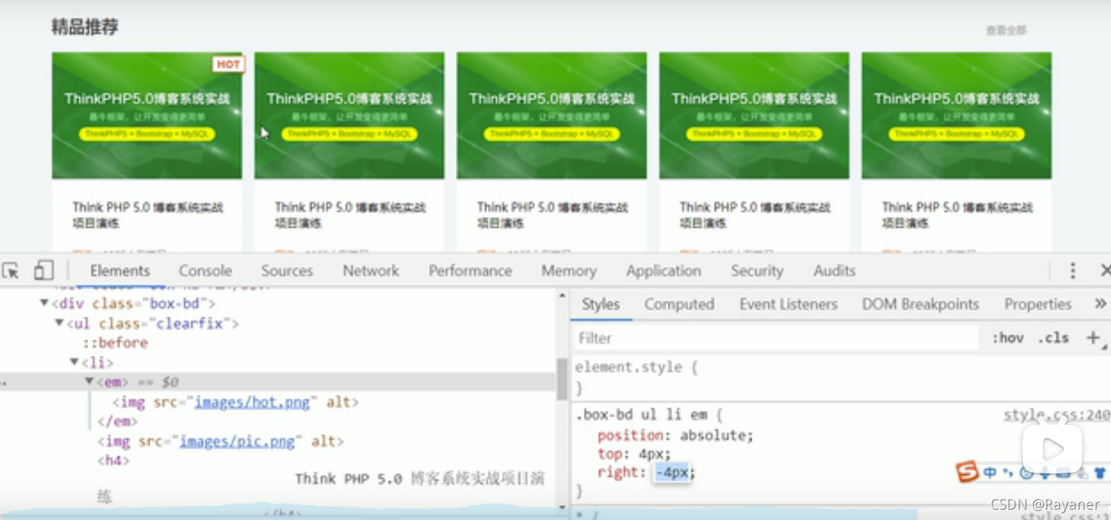1111x520 pixels.
Task: Collapse the li node arrow
Action: point(75,362)
